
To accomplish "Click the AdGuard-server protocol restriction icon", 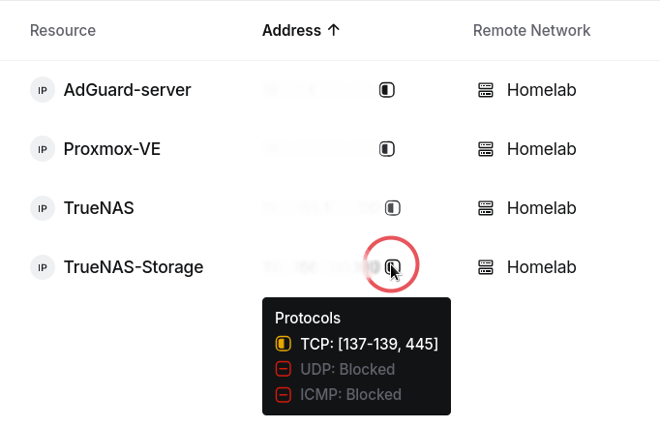I will tap(387, 90).
